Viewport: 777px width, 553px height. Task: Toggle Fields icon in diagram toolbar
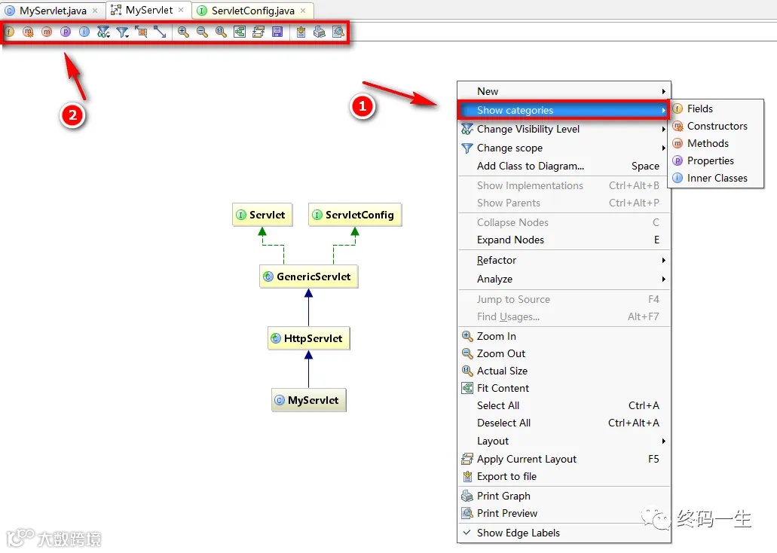9,32
